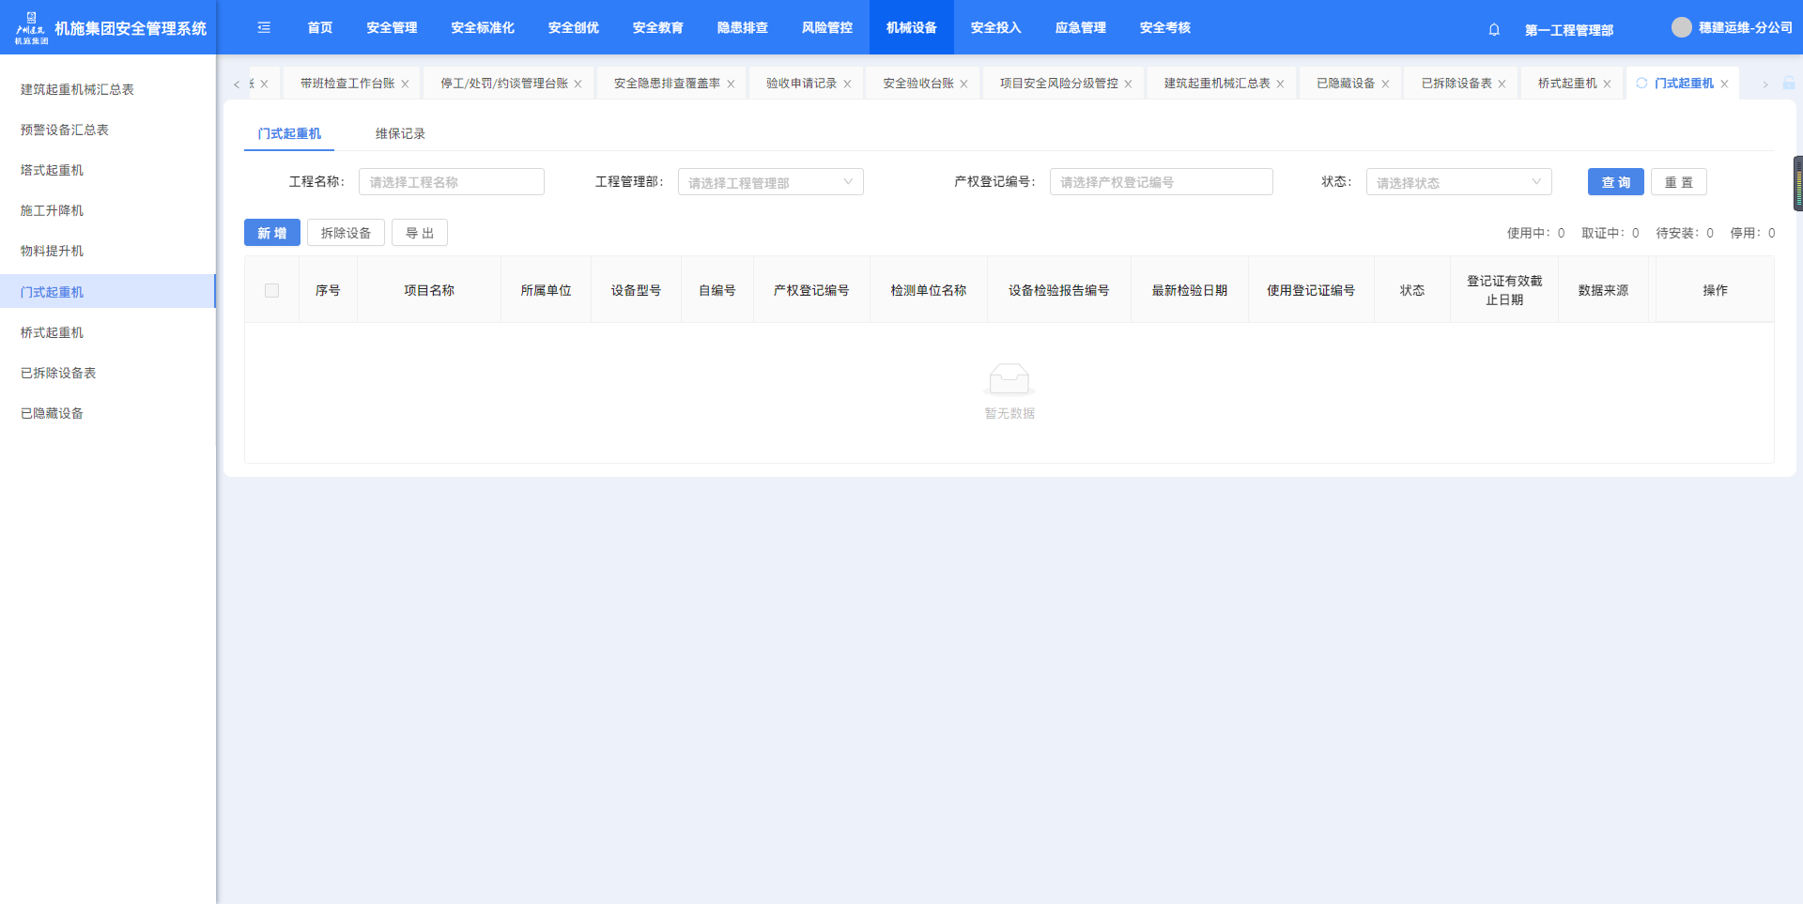Select 塔式起重机 in the sidebar
The height and width of the screenshot is (904, 1803).
click(x=53, y=170)
